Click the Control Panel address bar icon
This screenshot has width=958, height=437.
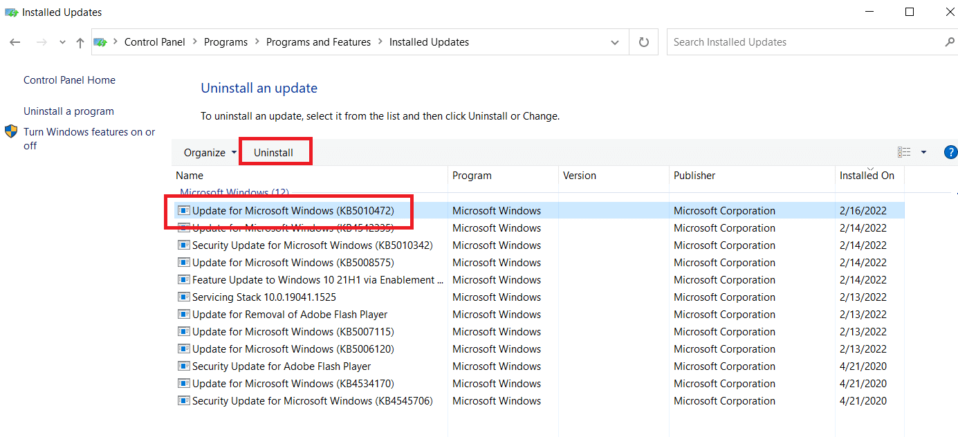pos(101,42)
